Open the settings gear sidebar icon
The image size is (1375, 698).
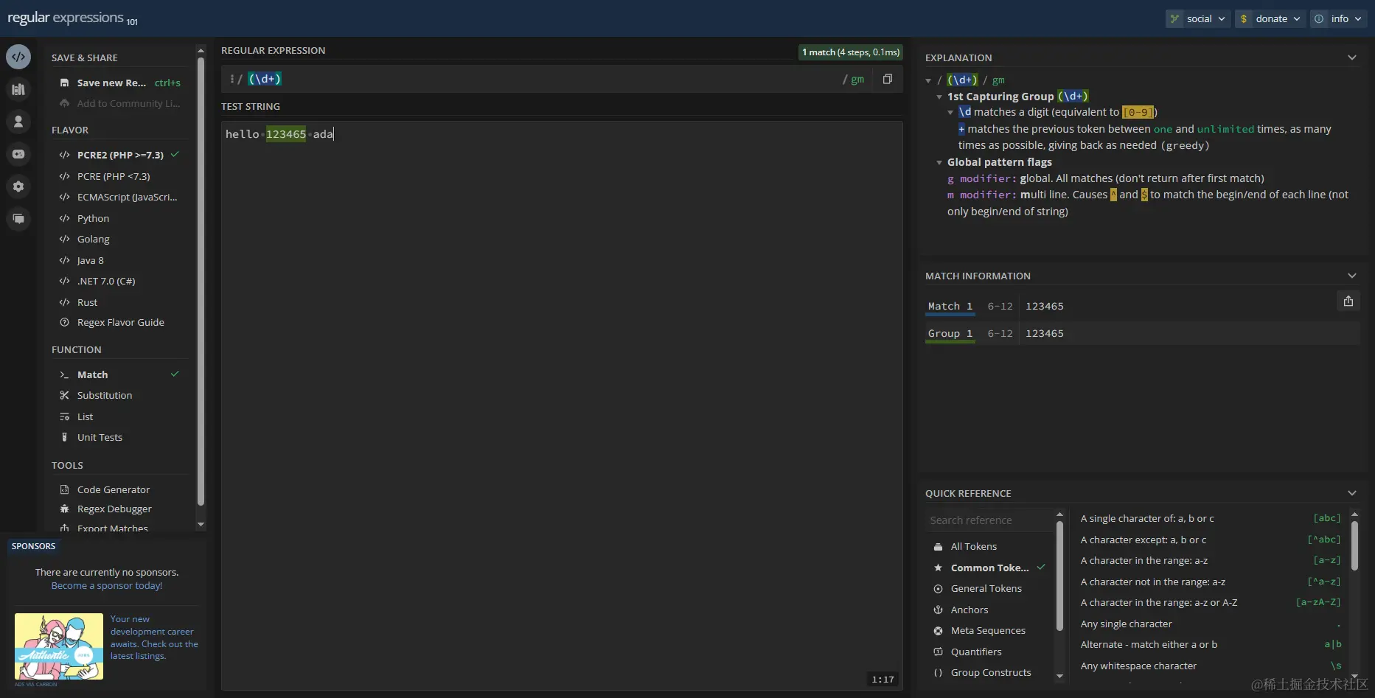18,186
